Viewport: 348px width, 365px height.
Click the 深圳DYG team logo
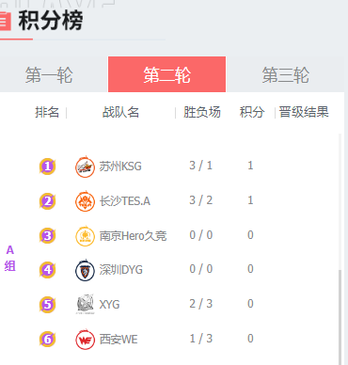click(85, 270)
